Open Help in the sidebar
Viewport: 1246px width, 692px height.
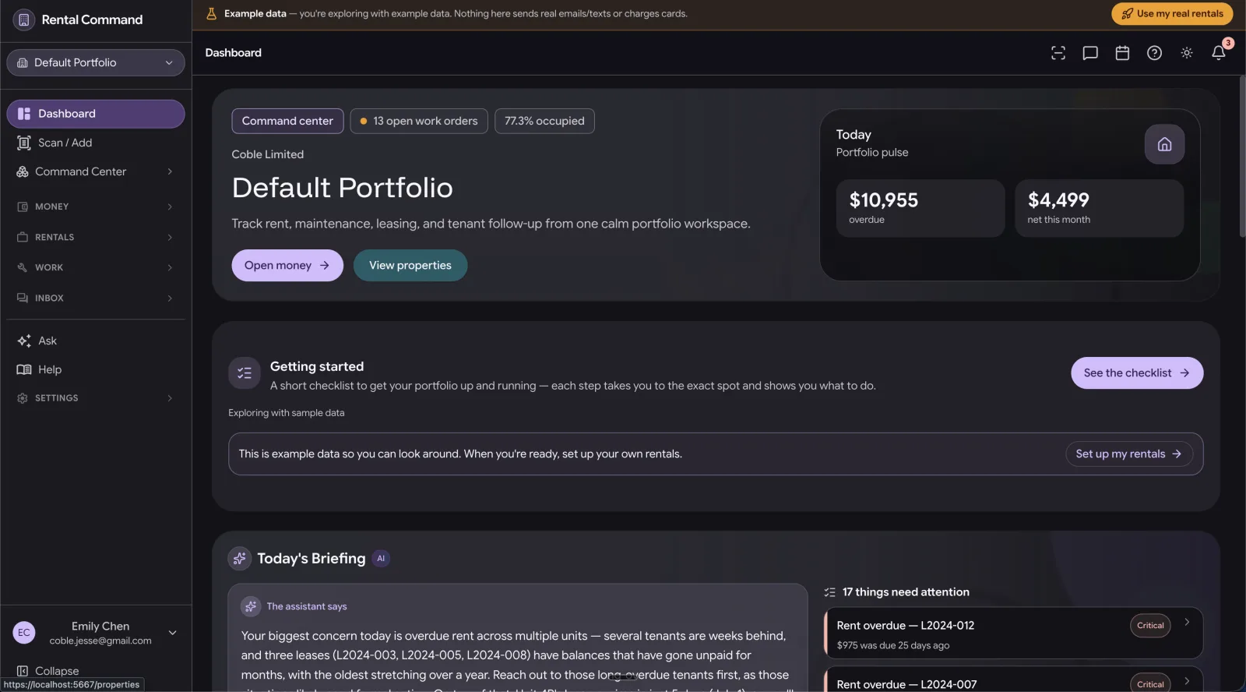coord(96,369)
